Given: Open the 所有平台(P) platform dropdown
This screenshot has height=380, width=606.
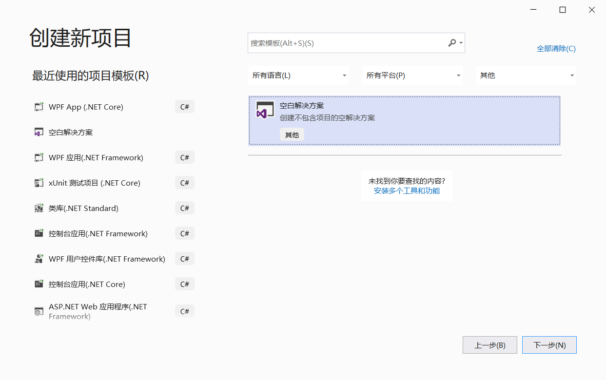Looking at the screenshot, I should click(412, 76).
